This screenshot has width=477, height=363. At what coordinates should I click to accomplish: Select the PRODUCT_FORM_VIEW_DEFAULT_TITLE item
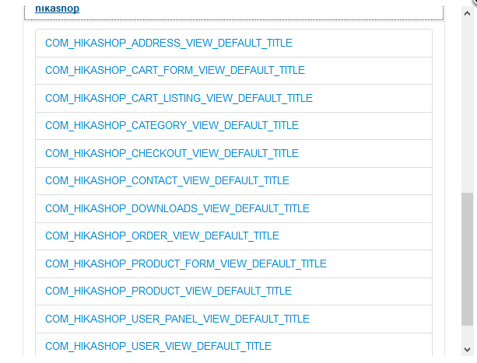186,264
